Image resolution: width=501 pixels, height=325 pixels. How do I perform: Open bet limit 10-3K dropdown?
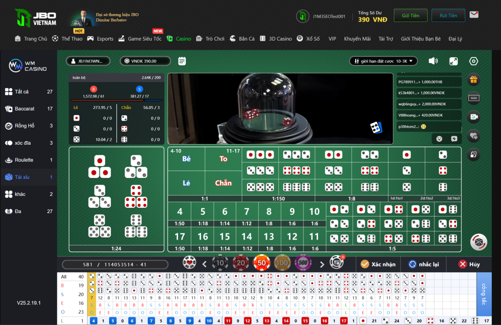pyautogui.click(x=383, y=61)
